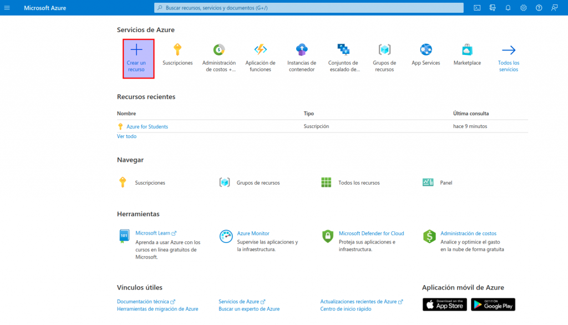Click the Microsoft Learn 101 badge icon
Viewport: 568px width, 325px height.
124,236
